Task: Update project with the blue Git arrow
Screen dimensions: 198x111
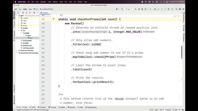Action: pos(158,9)
